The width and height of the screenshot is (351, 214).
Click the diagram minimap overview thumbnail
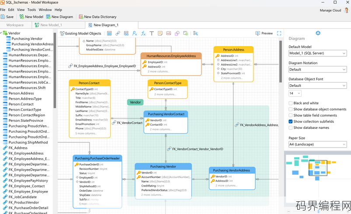[x=317, y=178]
